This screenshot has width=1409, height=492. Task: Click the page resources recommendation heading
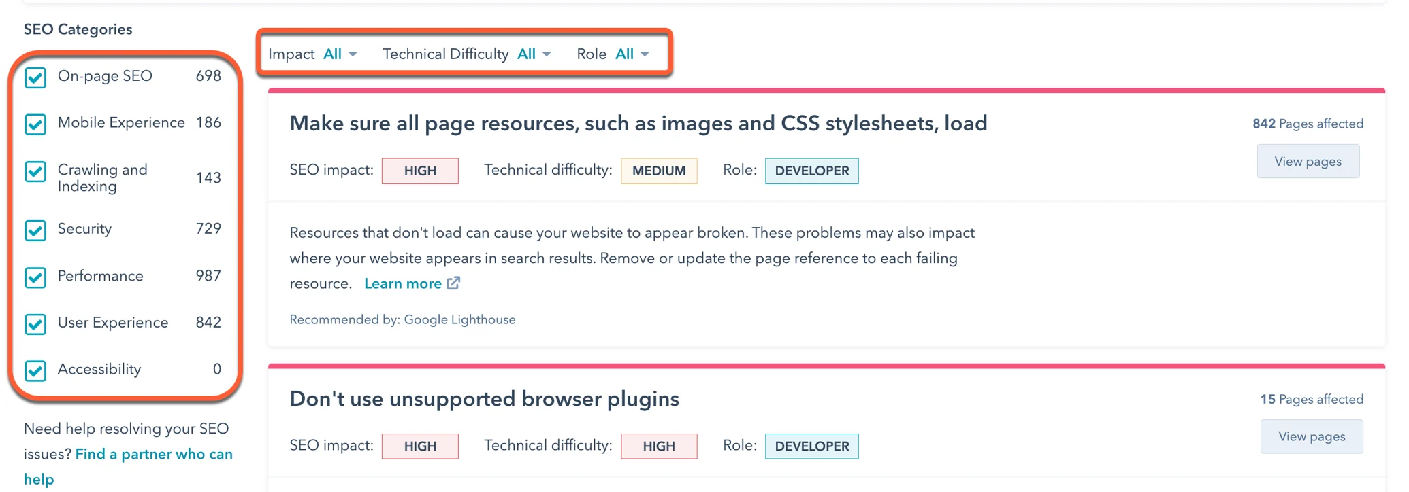[x=638, y=124]
